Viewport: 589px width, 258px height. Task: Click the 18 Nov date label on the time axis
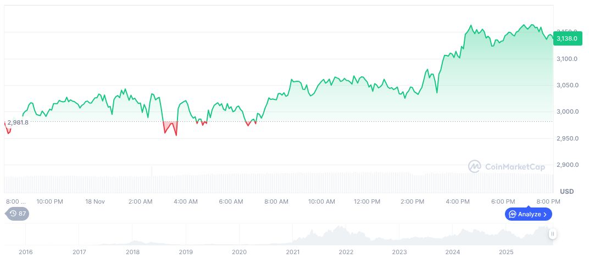[x=95, y=201]
